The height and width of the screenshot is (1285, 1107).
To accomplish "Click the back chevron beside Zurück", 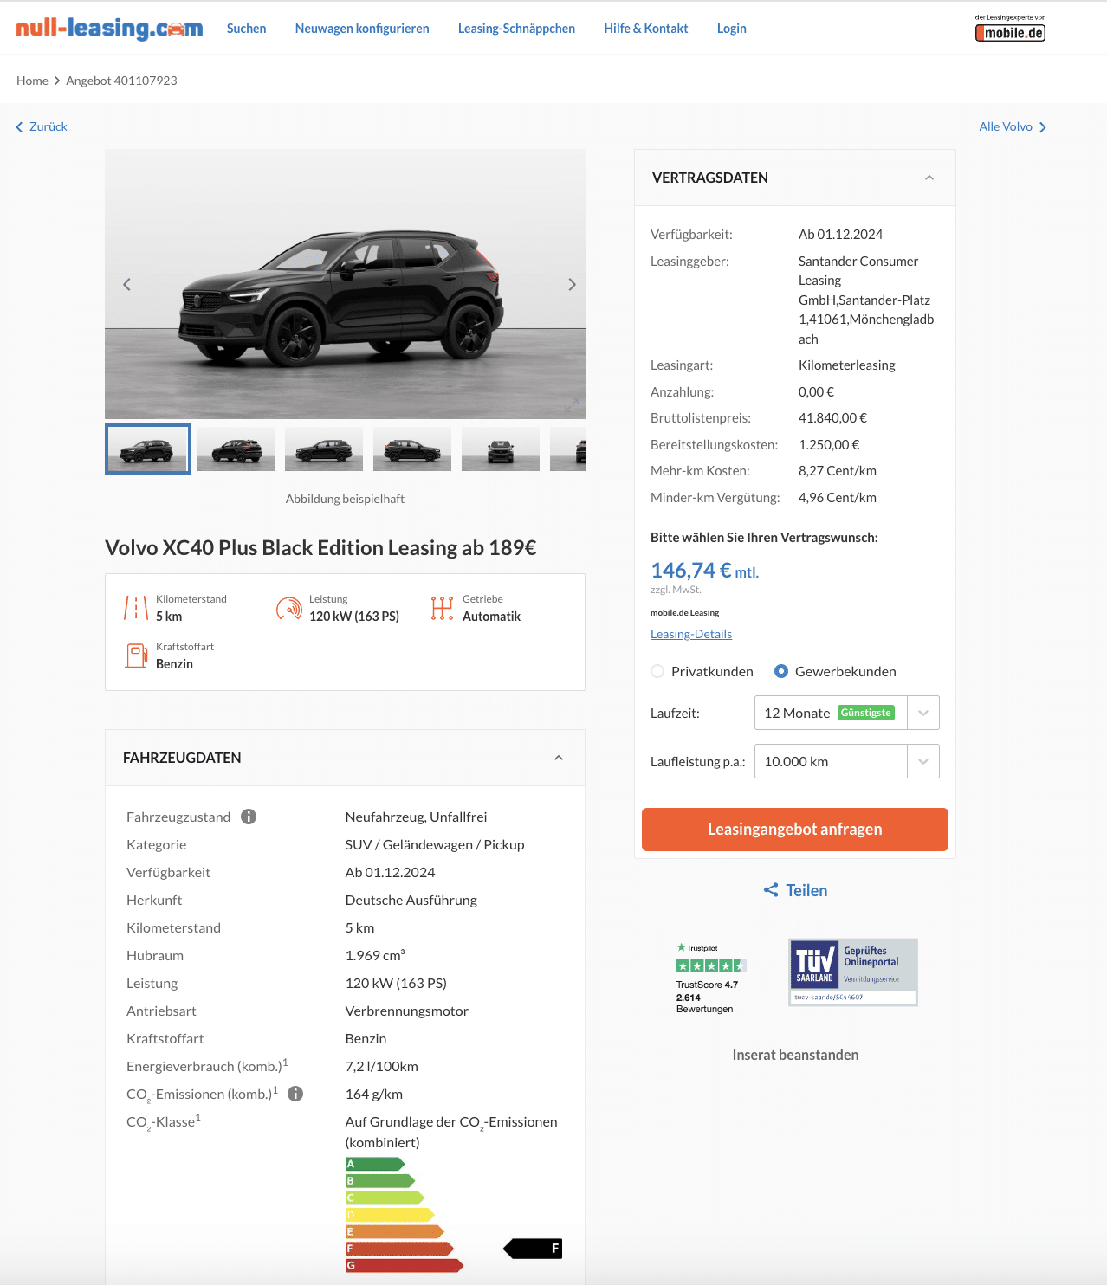I will point(20,127).
